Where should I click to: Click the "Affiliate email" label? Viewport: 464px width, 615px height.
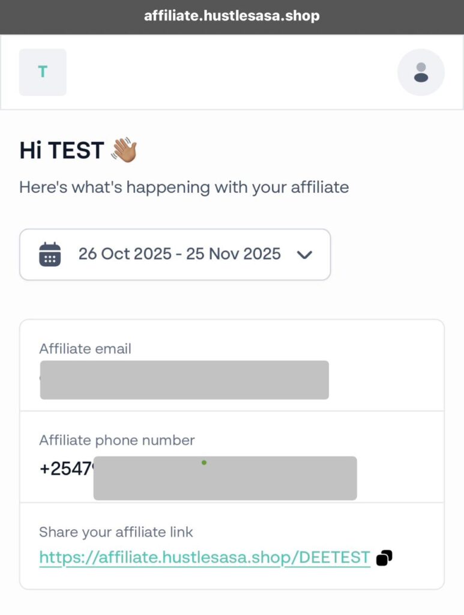(x=85, y=348)
